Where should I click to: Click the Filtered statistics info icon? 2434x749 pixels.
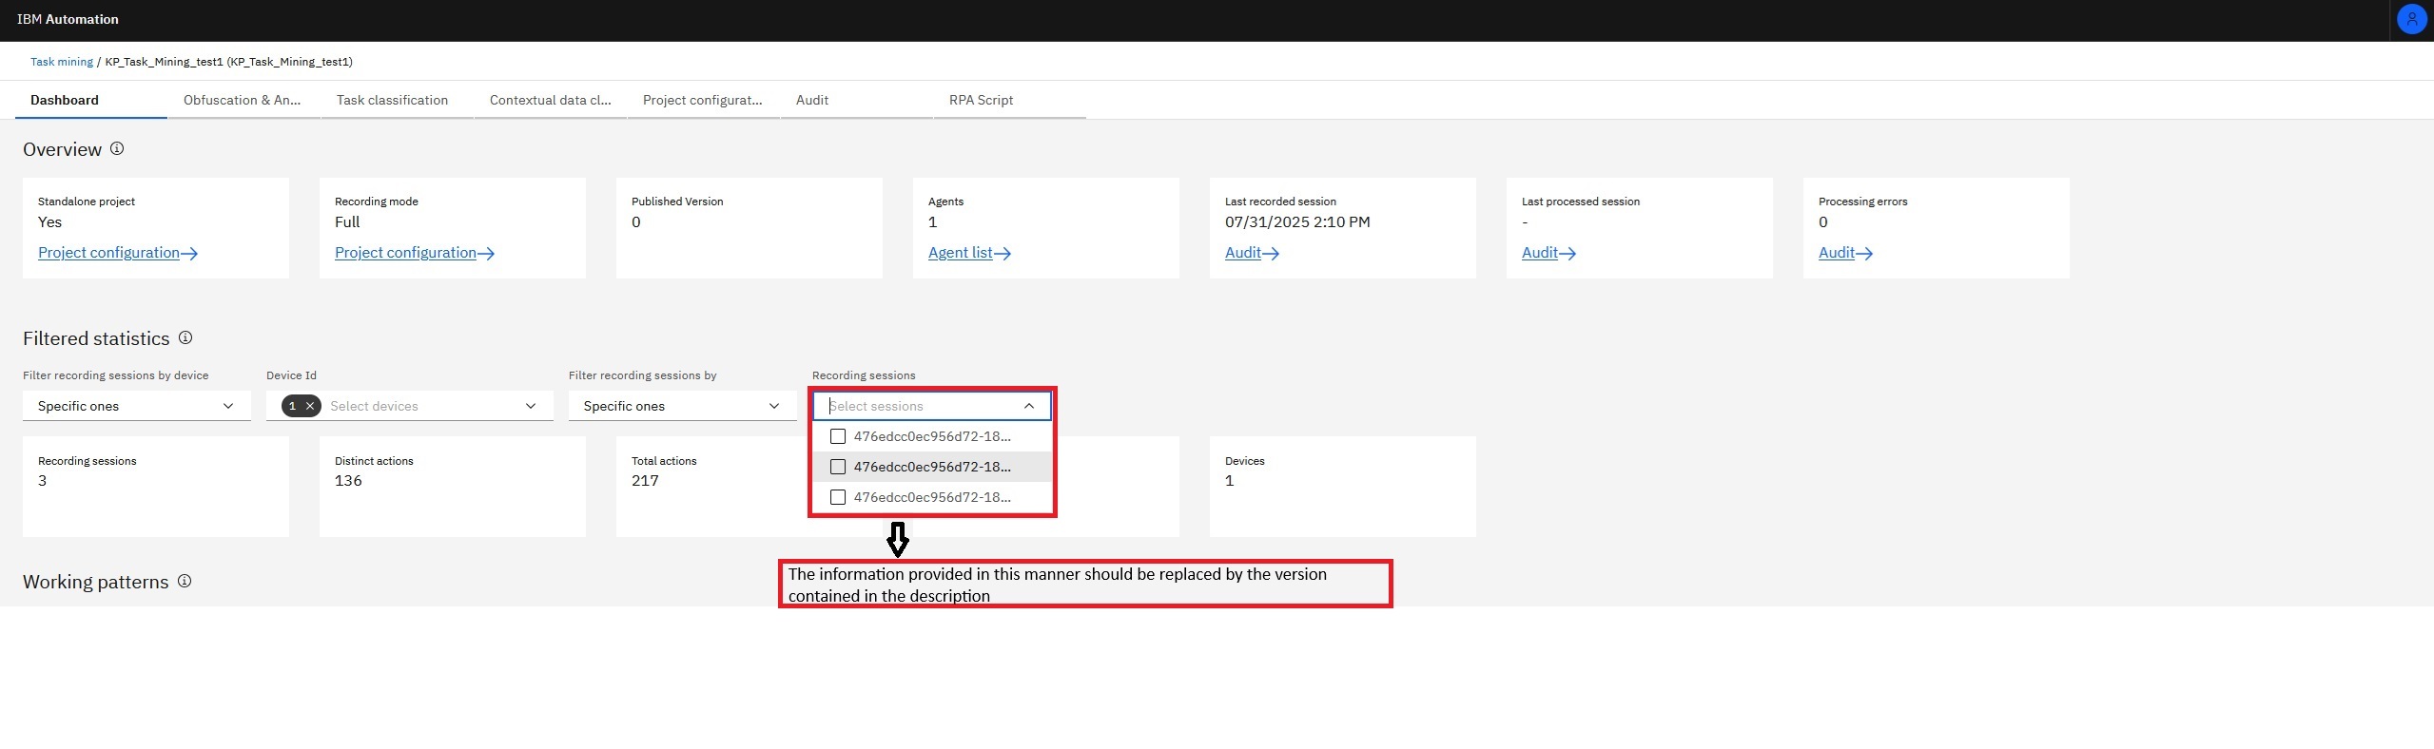point(185,337)
